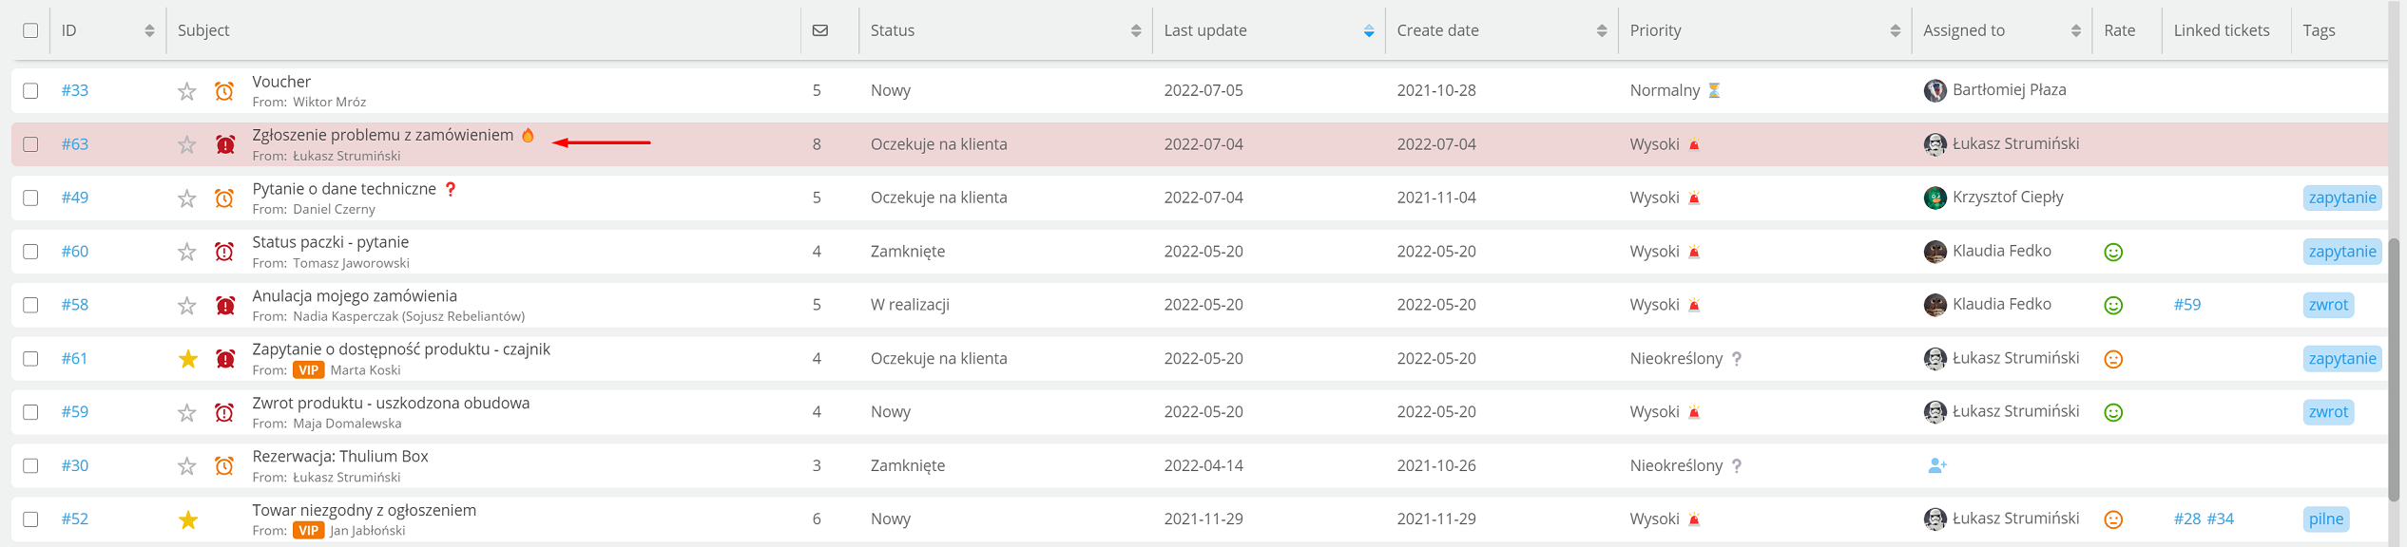
Task: Mark checkbox for ticket #52
Action: click(x=30, y=519)
